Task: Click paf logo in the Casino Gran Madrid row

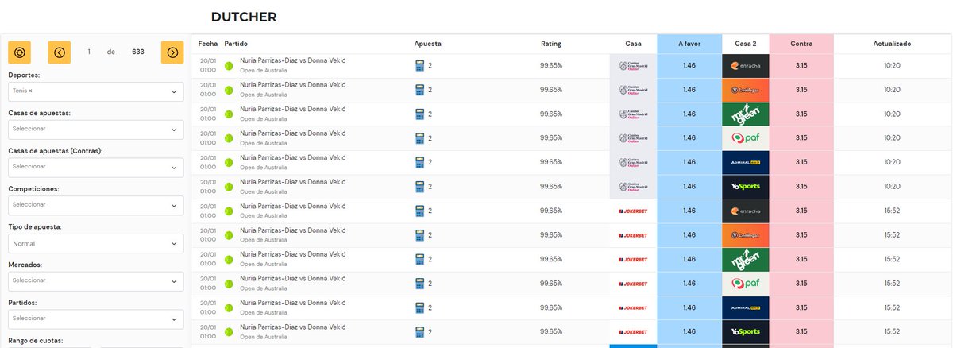Action: pyautogui.click(x=746, y=138)
